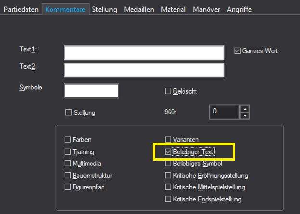Enable the Varianten checkbox
Image resolution: width=300 pixels, height=214 pixels.
pos(169,140)
